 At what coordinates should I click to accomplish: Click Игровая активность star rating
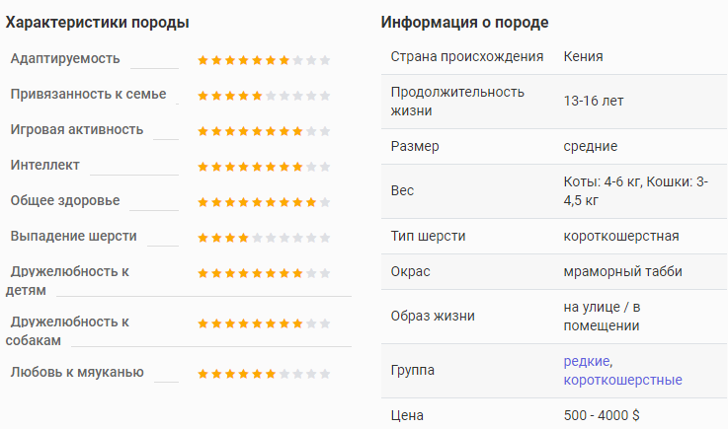click(264, 131)
